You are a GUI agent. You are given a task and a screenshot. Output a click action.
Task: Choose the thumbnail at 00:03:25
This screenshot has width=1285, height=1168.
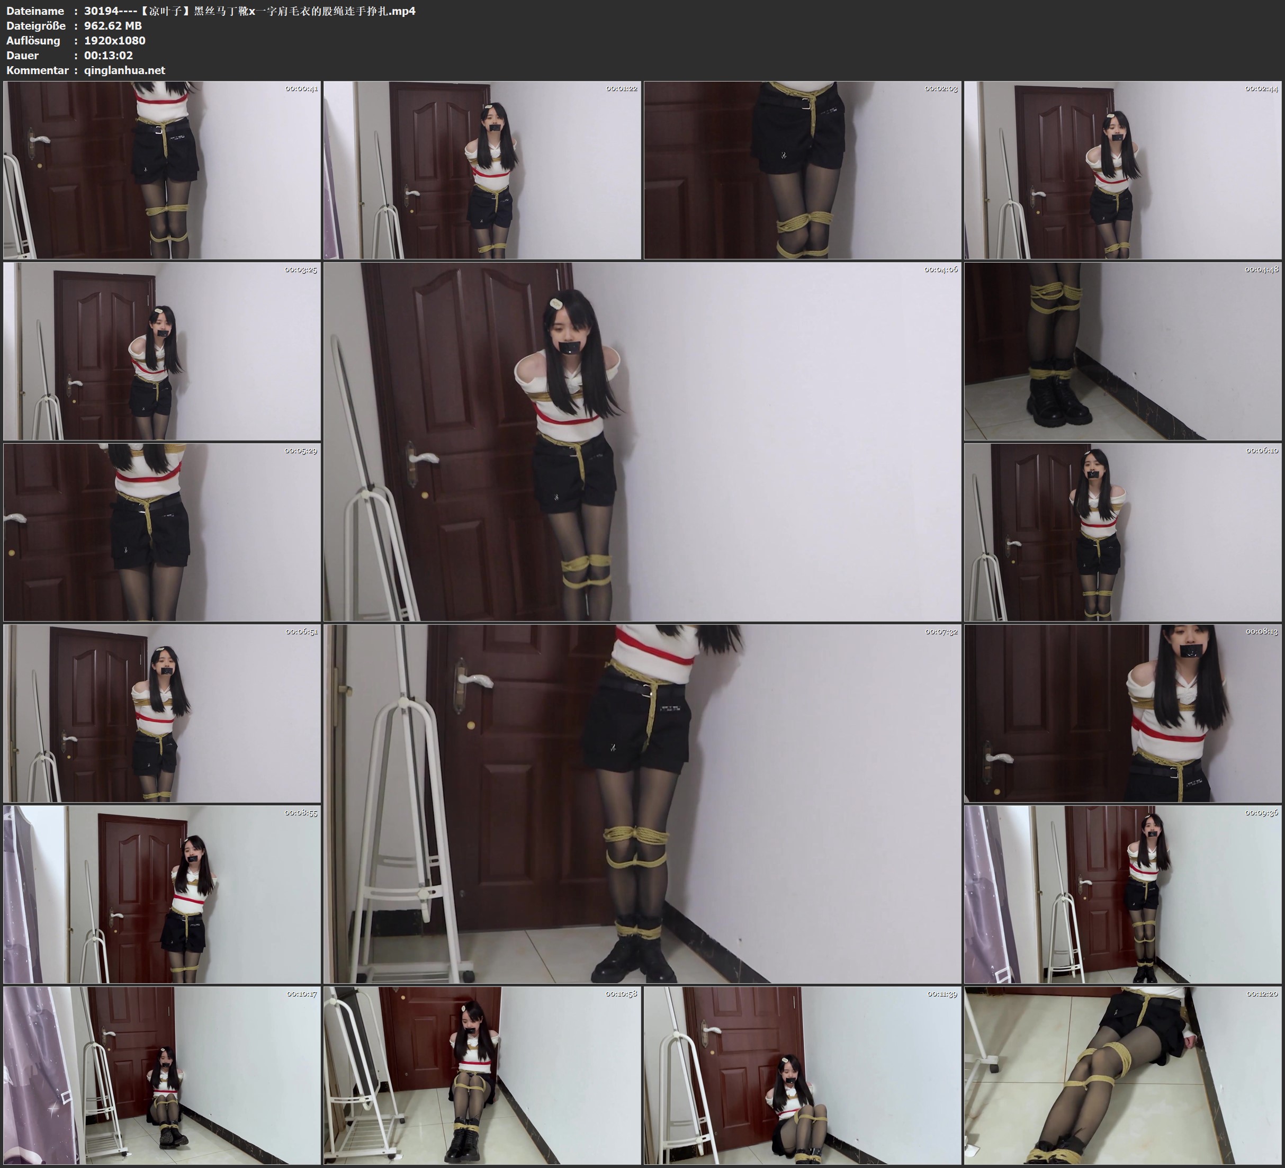pos(162,351)
